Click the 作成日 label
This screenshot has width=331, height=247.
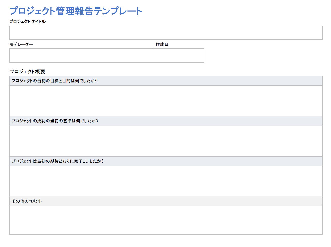click(162, 44)
